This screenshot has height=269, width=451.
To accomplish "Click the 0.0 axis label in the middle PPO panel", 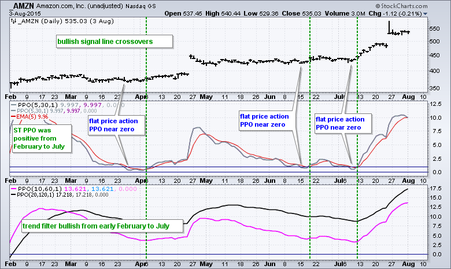I will [437, 172].
